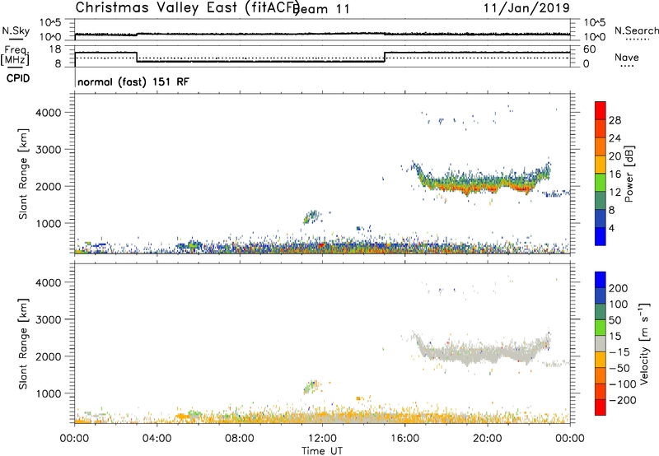Click "3000" tick in the velocity panel

(x=49, y=319)
